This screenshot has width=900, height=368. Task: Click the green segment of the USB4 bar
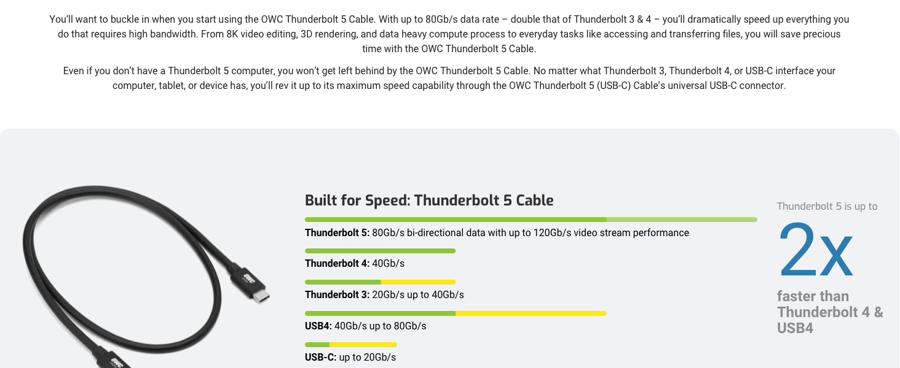[380, 313]
